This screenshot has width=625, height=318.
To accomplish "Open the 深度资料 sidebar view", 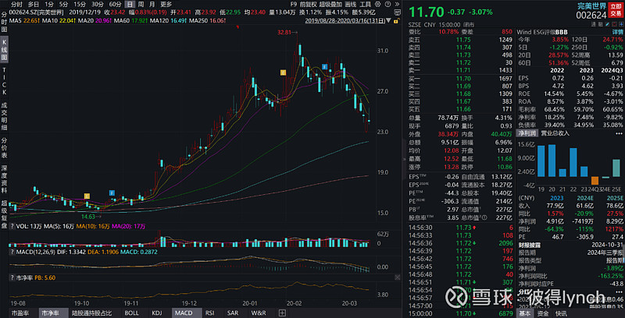I will [4, 179].
